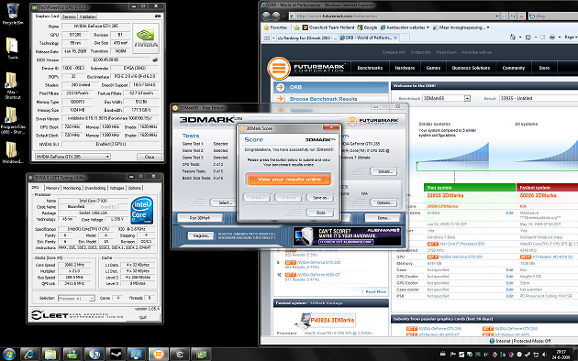
Task: Click the Quit button in E-LEET
Action: point(143,317)
